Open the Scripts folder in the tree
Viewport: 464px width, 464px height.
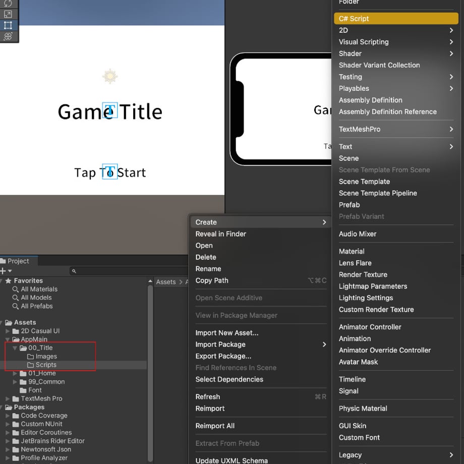[46, 365]
